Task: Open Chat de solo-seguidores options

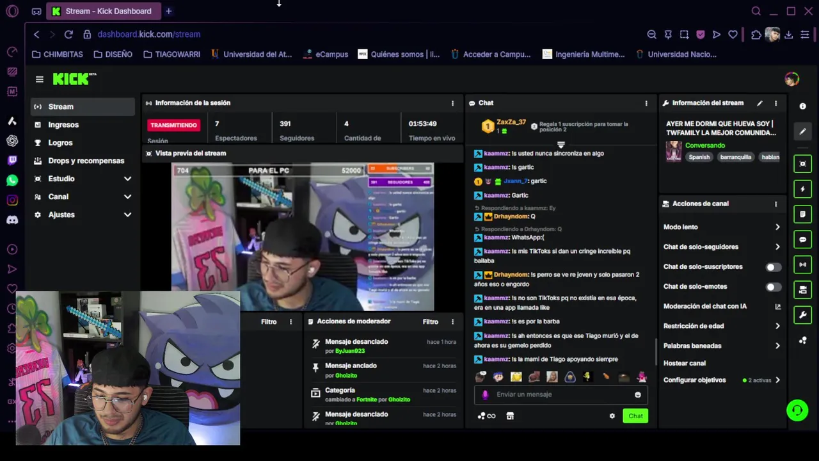Action: pyautogui.click(x=722, y=247)
